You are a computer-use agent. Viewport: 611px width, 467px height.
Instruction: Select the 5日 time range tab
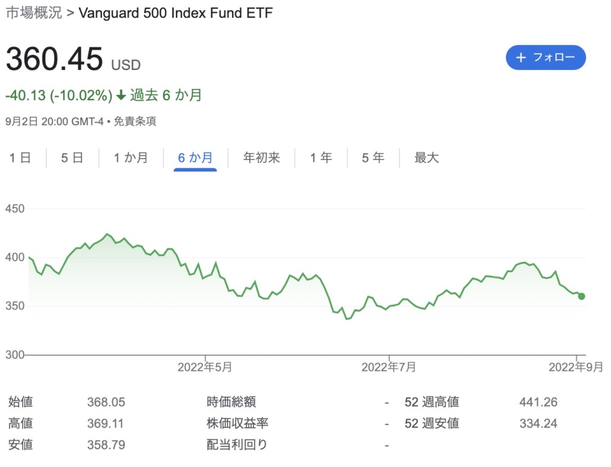[72, 158]
